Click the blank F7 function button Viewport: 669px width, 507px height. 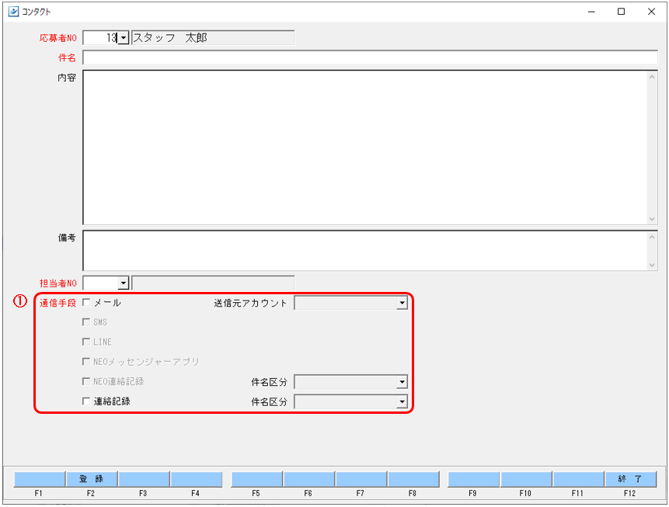[361, 479]
